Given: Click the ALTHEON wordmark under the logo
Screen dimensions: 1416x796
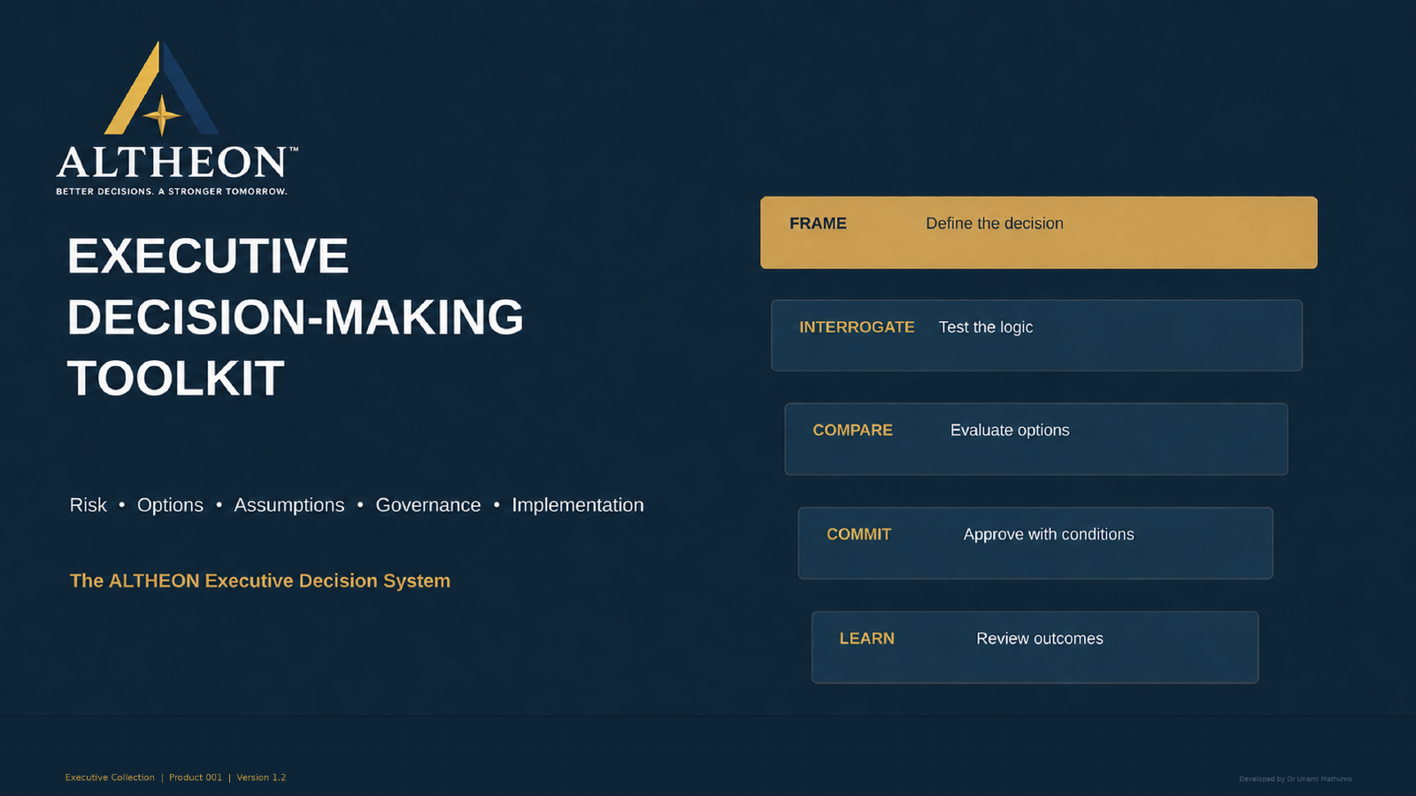Looking at the screenshot, I should click(x=177, y=163).
